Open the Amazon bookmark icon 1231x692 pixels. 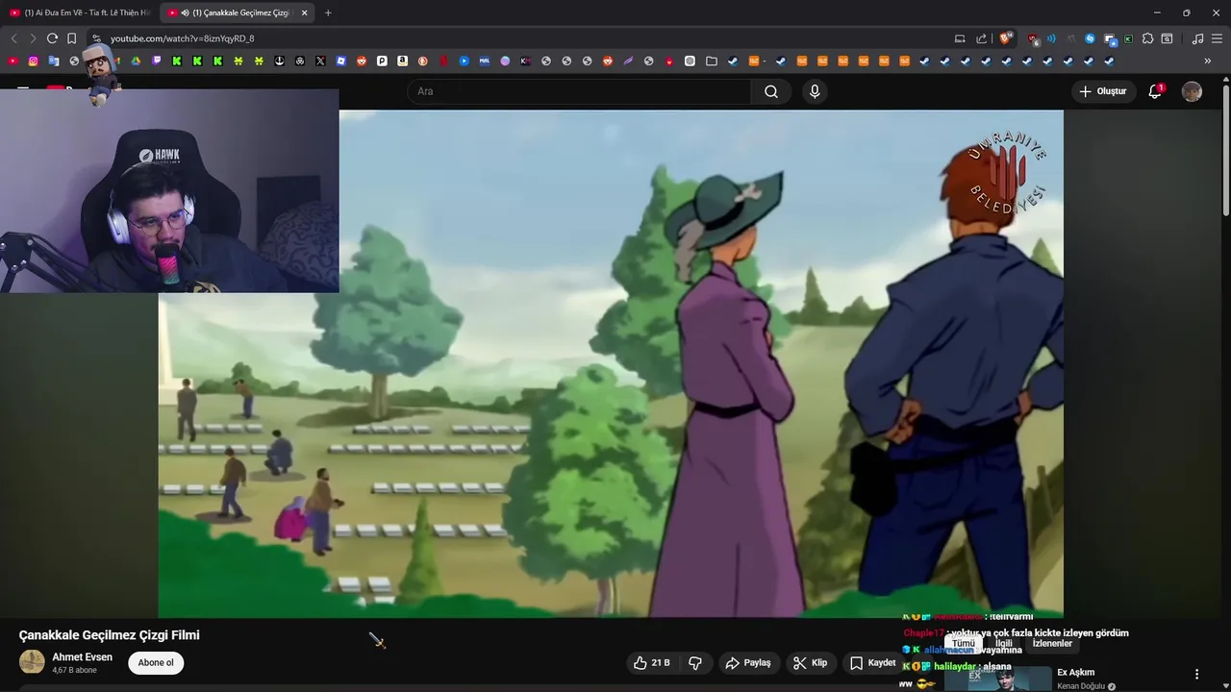point(402,61)
